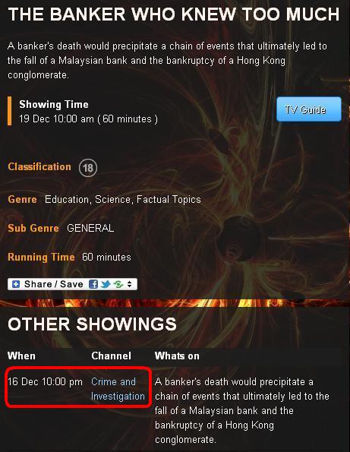Click the Facebook share icon
Screen dimensions: 350x452
pos(93,284)
